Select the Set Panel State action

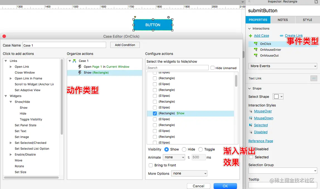26,125
